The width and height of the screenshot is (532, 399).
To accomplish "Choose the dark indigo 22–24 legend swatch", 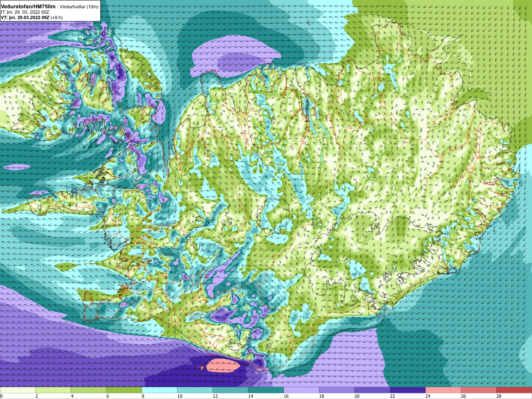I will [x=408, y=390].
